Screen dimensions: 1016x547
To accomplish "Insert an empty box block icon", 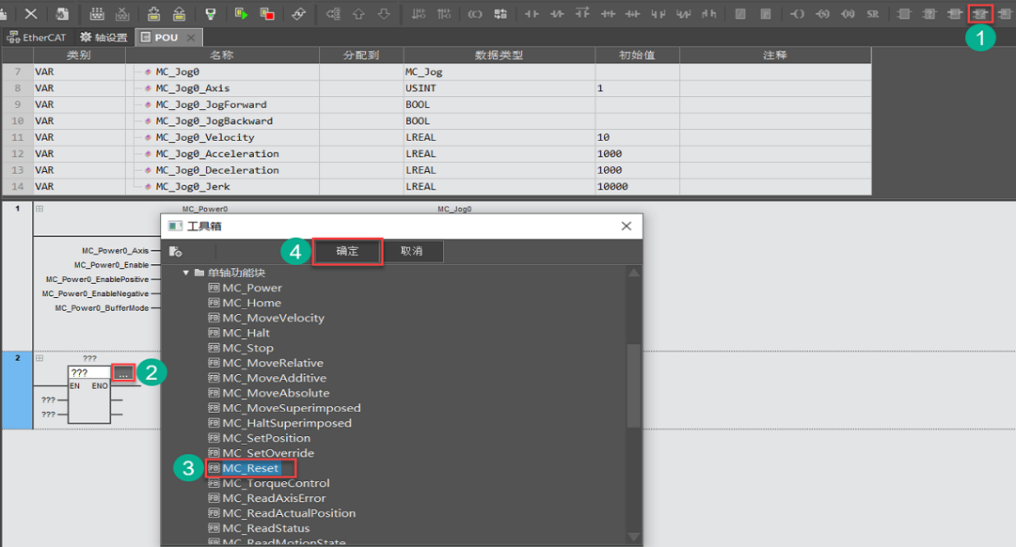I will coord(904,13).
